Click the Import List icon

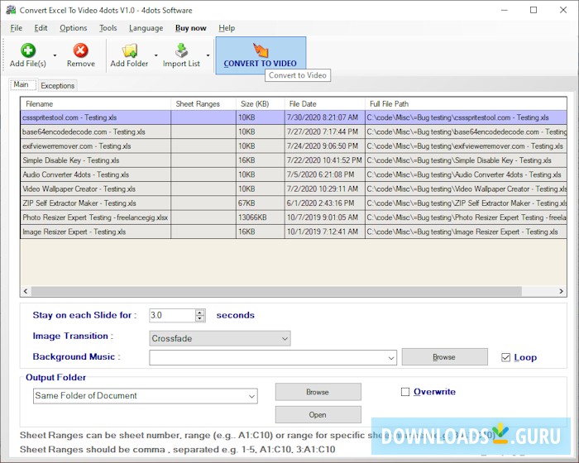(181, 50)
